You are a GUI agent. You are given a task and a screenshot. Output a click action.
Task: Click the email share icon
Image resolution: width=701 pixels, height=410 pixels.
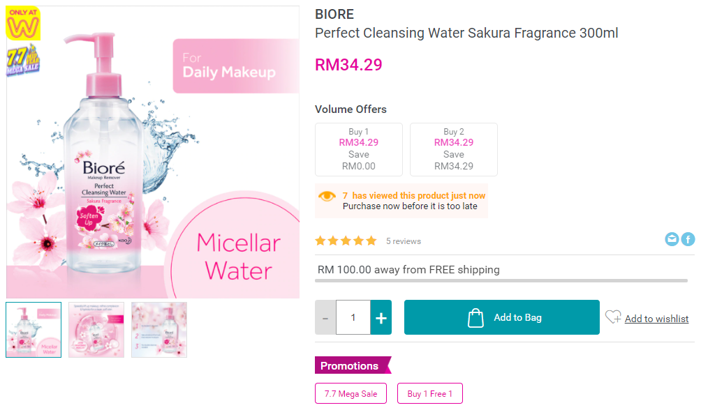pos(672,239)
